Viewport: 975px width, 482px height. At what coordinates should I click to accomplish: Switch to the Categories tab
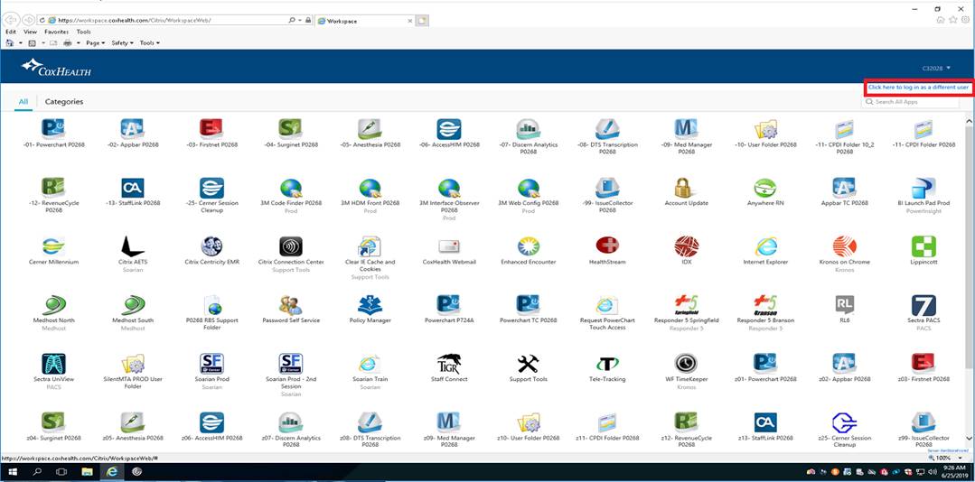click(x=64, y=102)
